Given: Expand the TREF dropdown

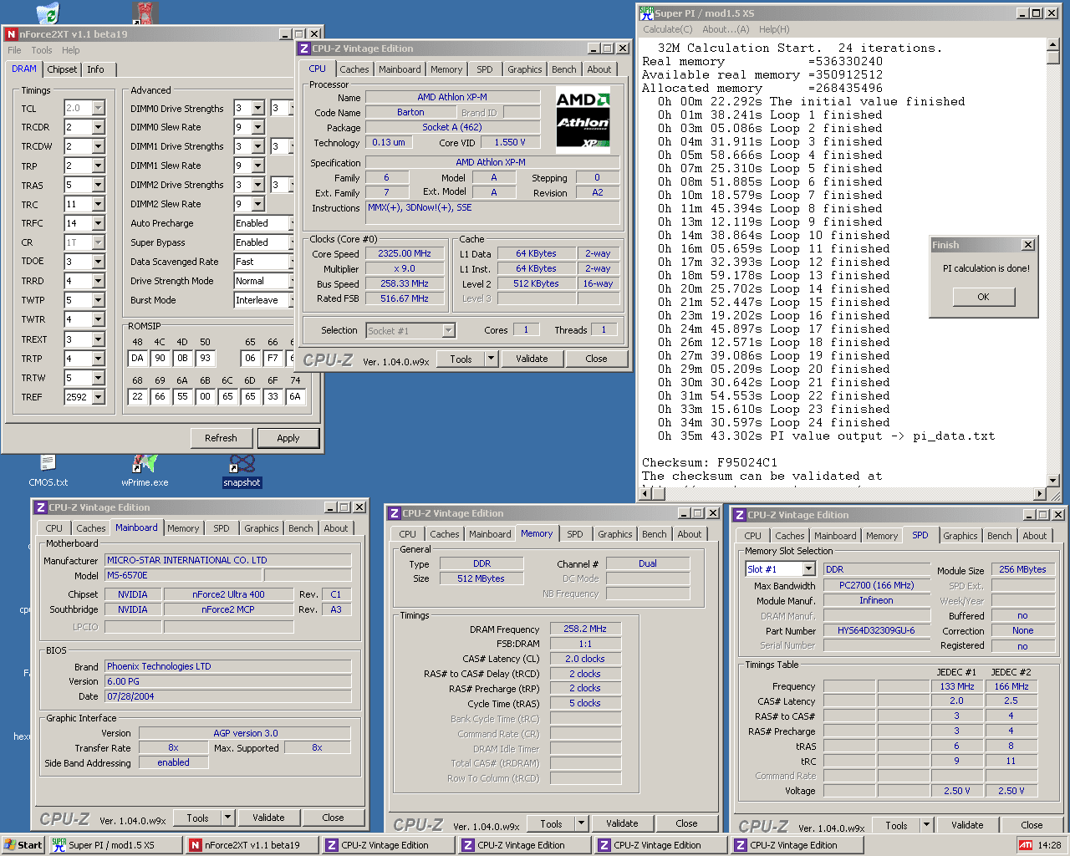Looking at the screenshot, I should coord(99,397).
